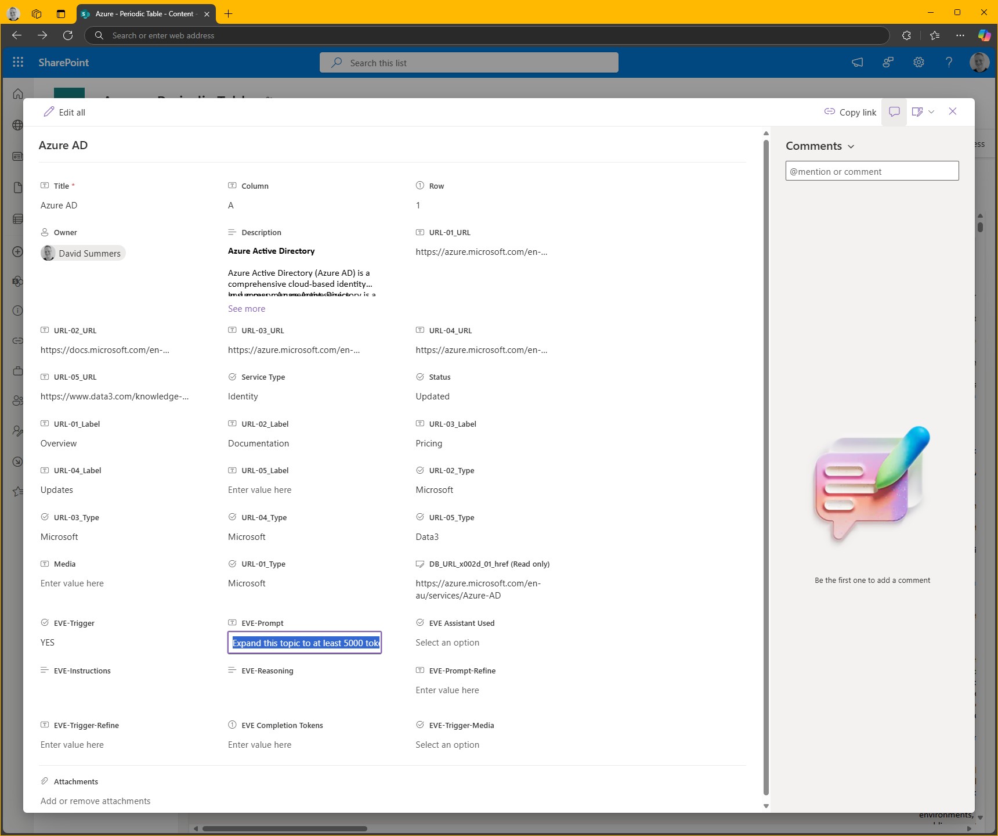Open Copilot from the browser toolbar
This screenshot has width=998, height=836.
[x=984, y=35]
